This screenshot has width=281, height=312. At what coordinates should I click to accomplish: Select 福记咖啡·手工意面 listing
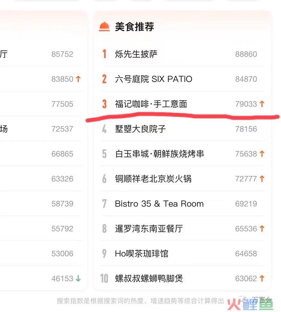(151, 104)
